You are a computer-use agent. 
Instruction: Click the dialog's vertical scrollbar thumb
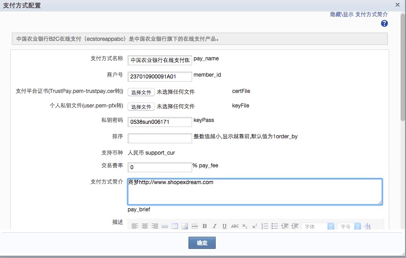(x=403, y=67)
